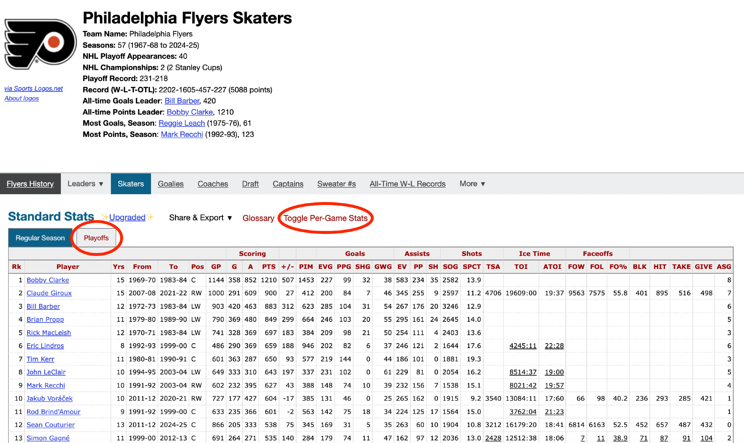Open the Glossary
Viewport: 744px width, 443px height.
point(258,218)
